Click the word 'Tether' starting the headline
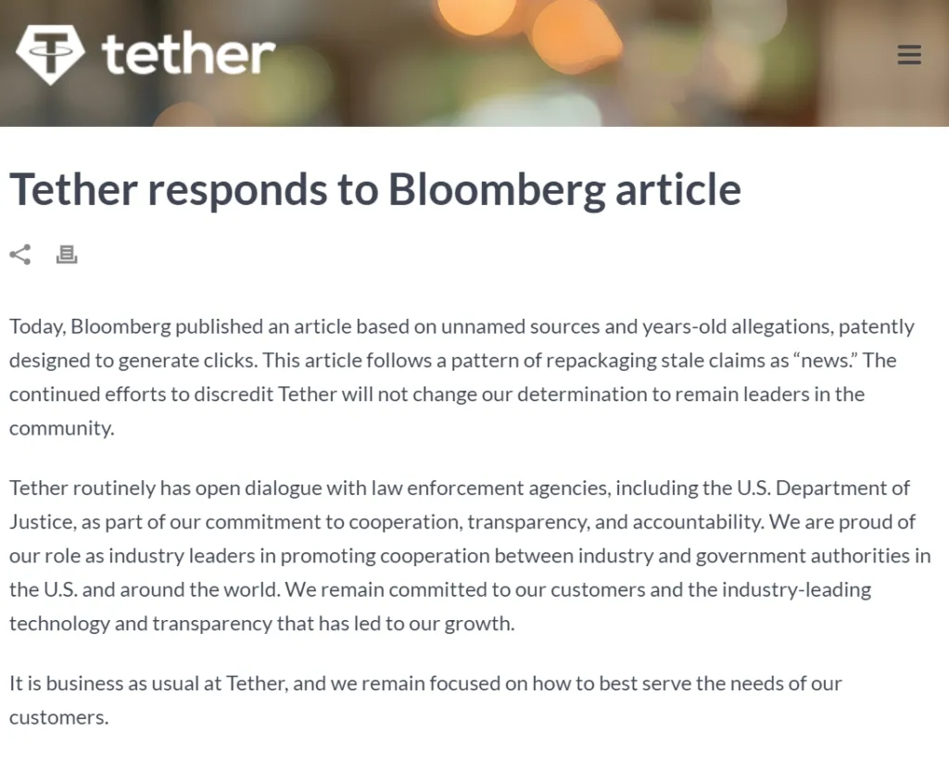This screenshot has height=759, width=949. point(73,190)
